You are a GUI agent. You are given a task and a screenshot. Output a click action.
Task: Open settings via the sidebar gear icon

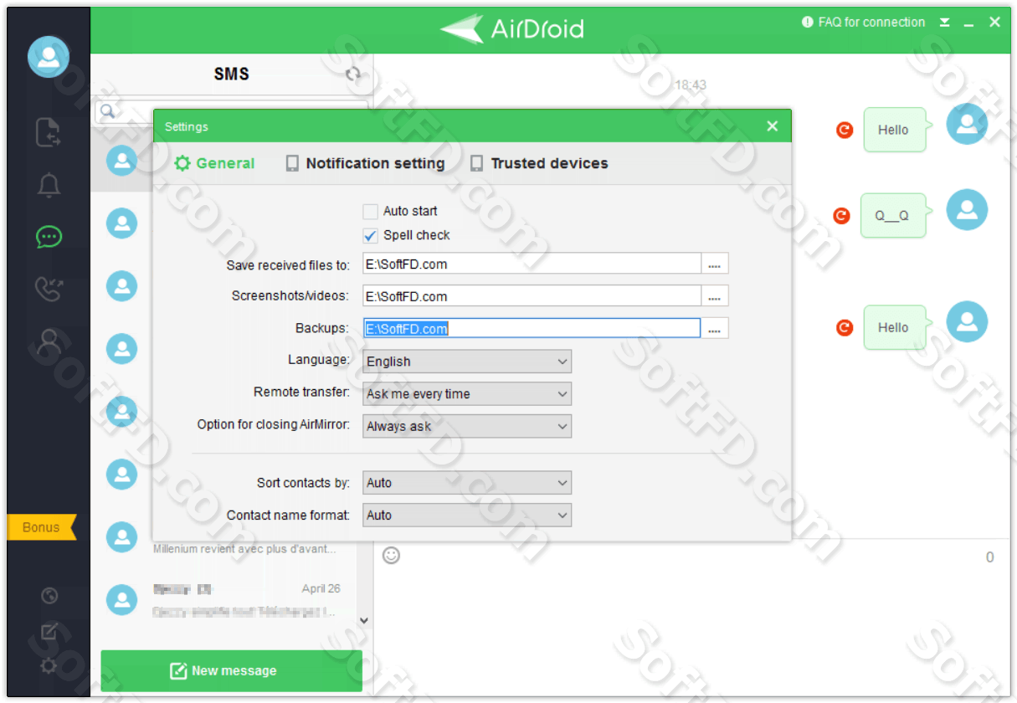(x=49, y=666)
